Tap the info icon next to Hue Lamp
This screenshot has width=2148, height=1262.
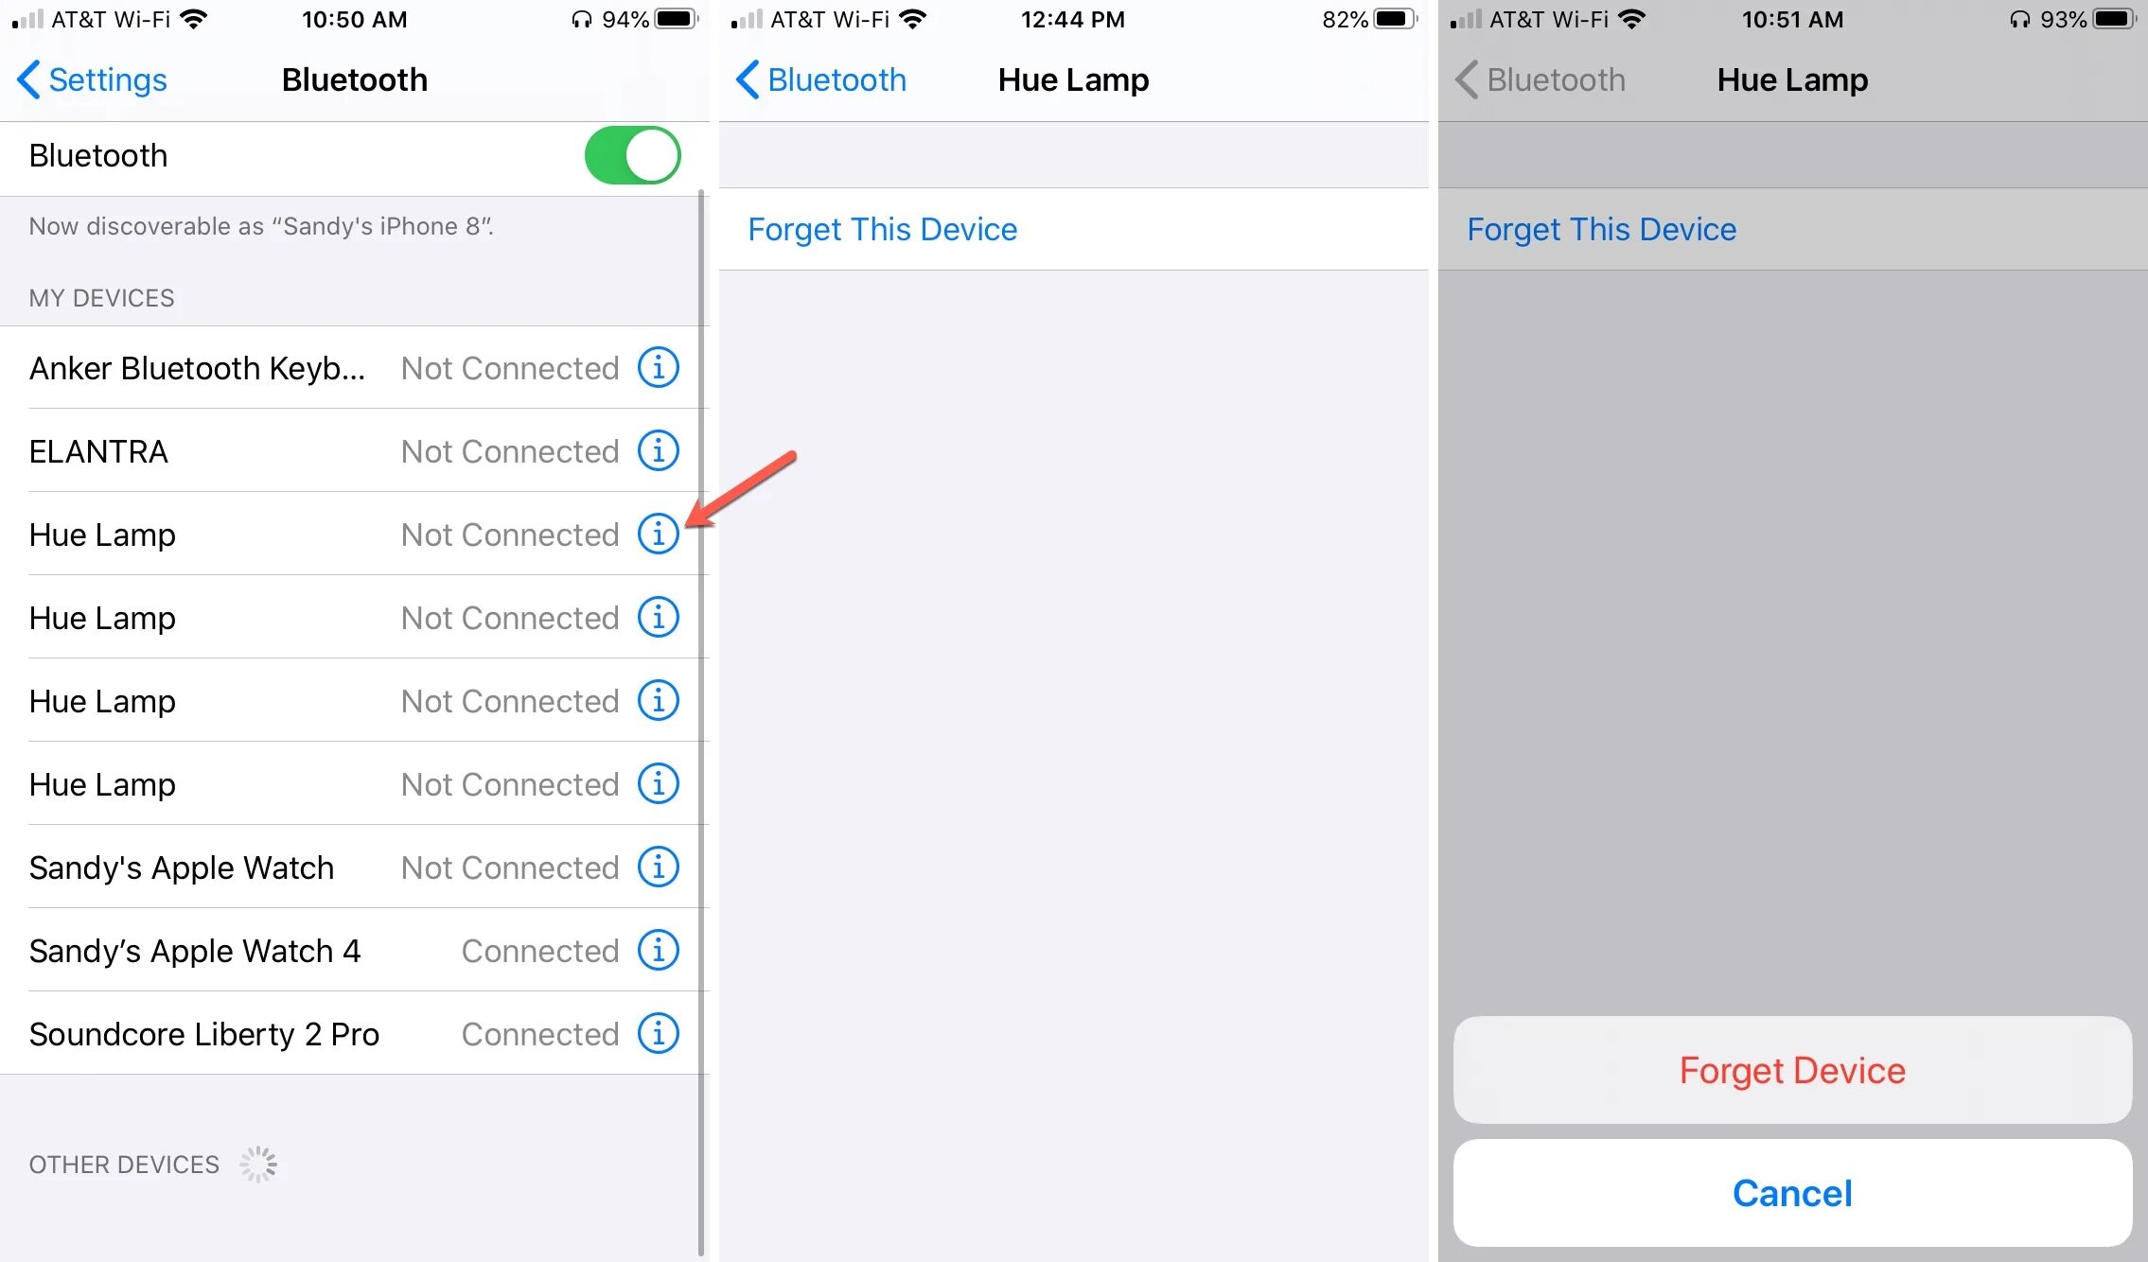(x=660, y=534)
